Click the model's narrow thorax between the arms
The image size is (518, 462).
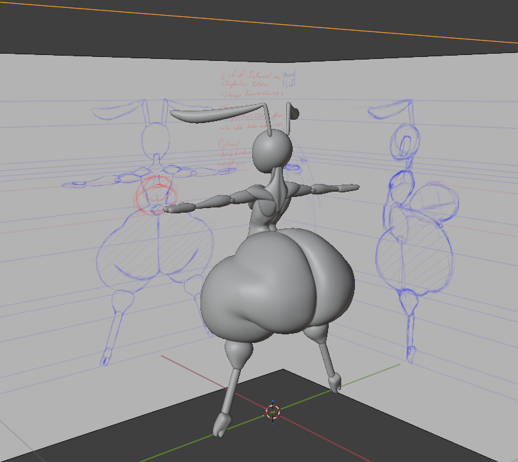[x=270, y=206]
